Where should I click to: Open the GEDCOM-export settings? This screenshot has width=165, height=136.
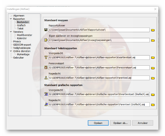point(22,45)
